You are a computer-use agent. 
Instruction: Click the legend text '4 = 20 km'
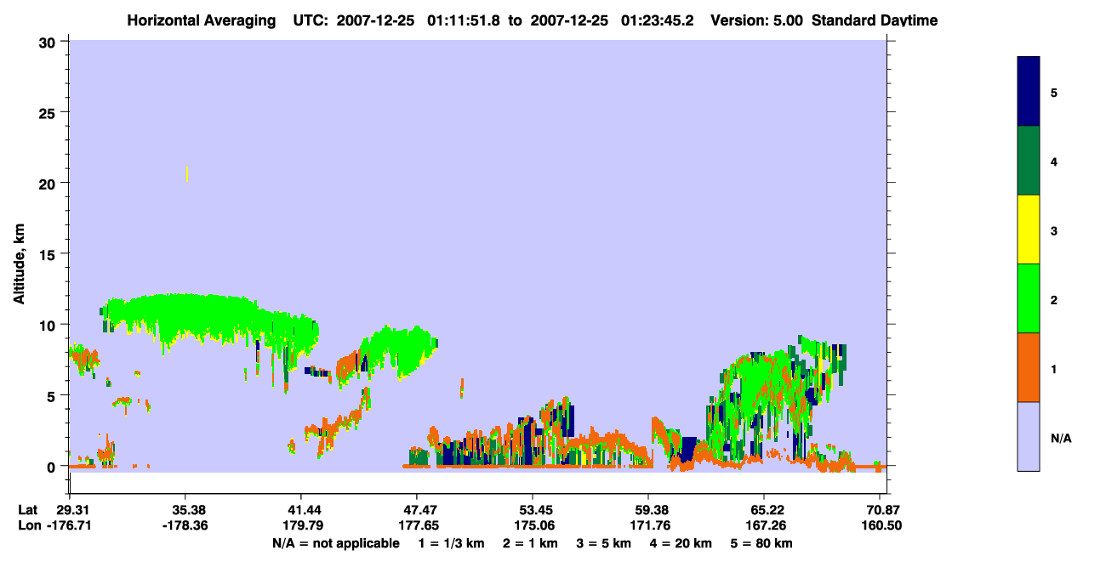(683, 543)
